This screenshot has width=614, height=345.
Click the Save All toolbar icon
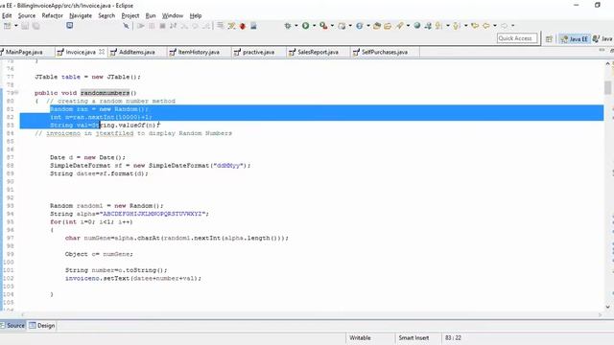pos(36,26)
